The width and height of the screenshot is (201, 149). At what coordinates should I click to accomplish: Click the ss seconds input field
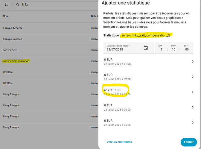tap(187, 49)
